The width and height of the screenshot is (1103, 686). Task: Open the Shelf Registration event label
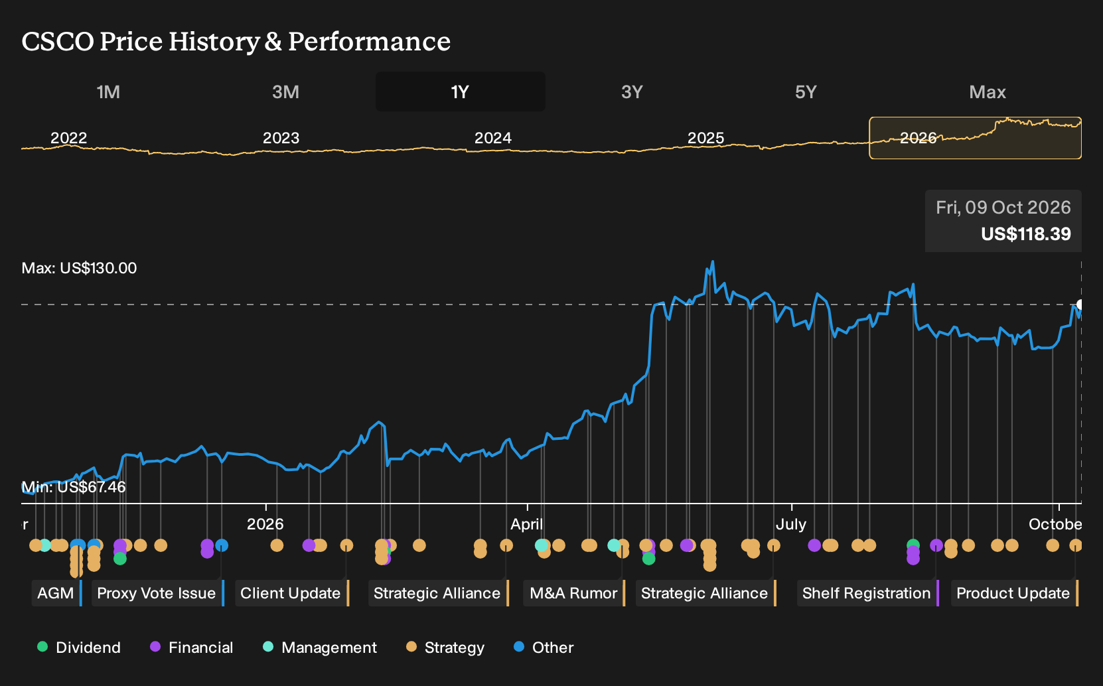click(868, 593)
